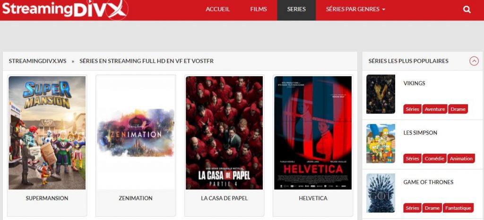The width and height of the screenshot is (484, 220).
Task: Go to the Accueil menu item
Action: pyautogui.click(x=217, y=9)
